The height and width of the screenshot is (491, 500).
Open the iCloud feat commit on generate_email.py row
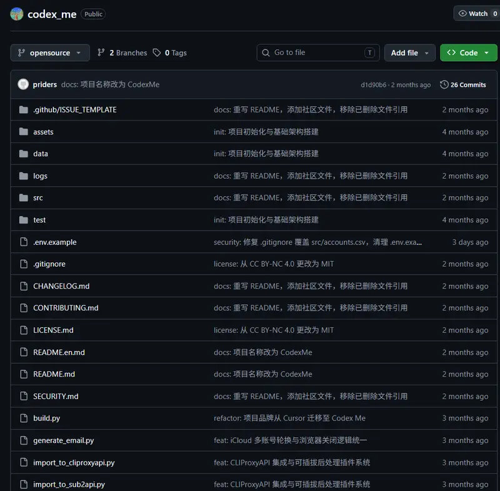pyautogui.click(x=290, y=440)
